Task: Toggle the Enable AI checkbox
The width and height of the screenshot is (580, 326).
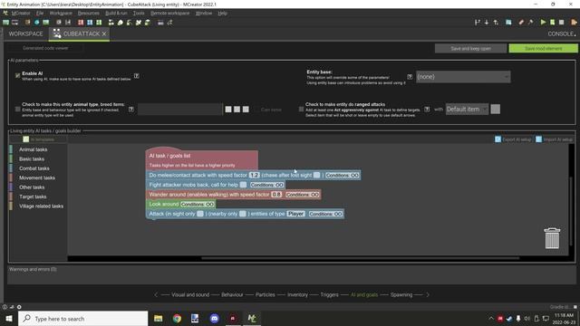Action: click(x=17, y=75)
